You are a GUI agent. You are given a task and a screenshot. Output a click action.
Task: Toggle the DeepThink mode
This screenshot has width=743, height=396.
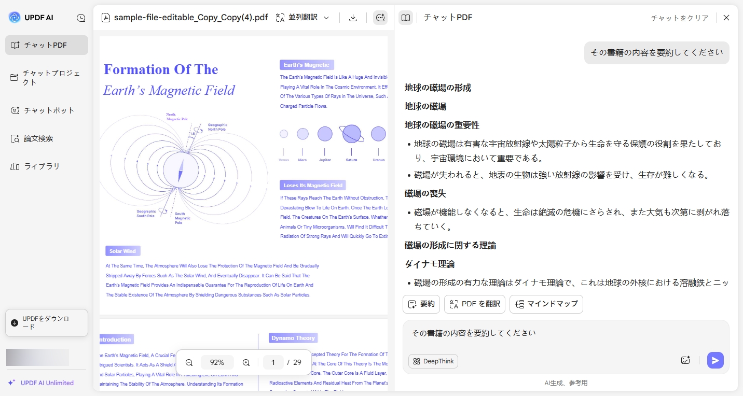(x=433, y=361)
